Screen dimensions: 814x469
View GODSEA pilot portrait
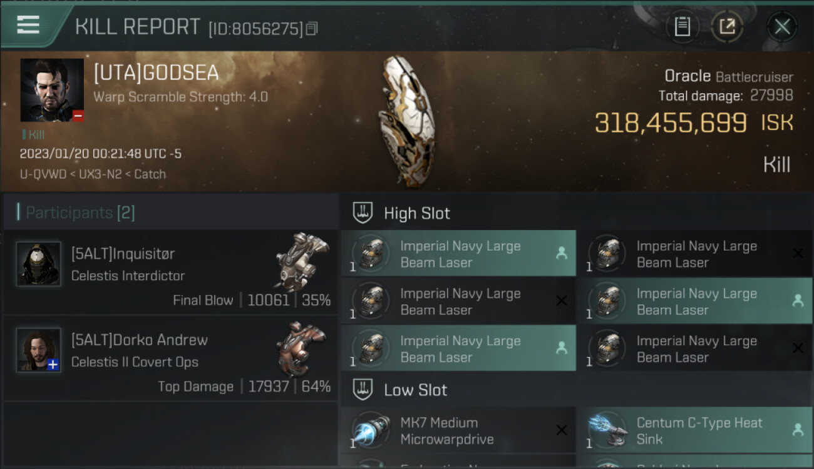tap(52, 90)
